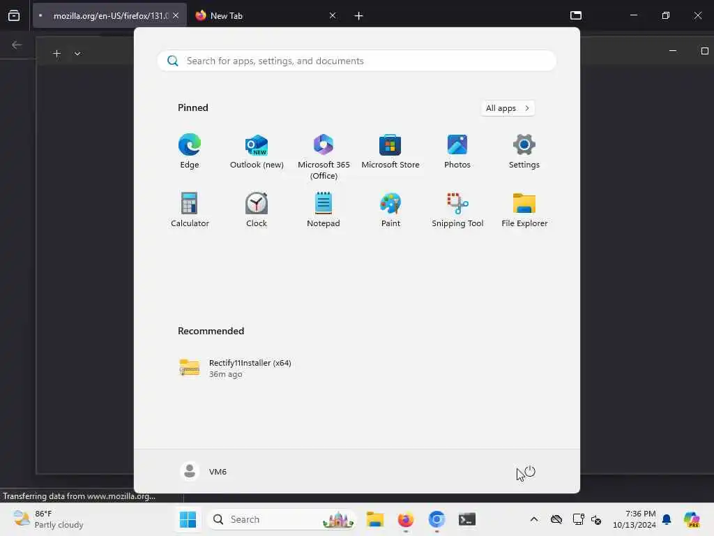Show All apps list
Image resolution: width=714 pixels, height=536 pixels.
coord(508,108)
